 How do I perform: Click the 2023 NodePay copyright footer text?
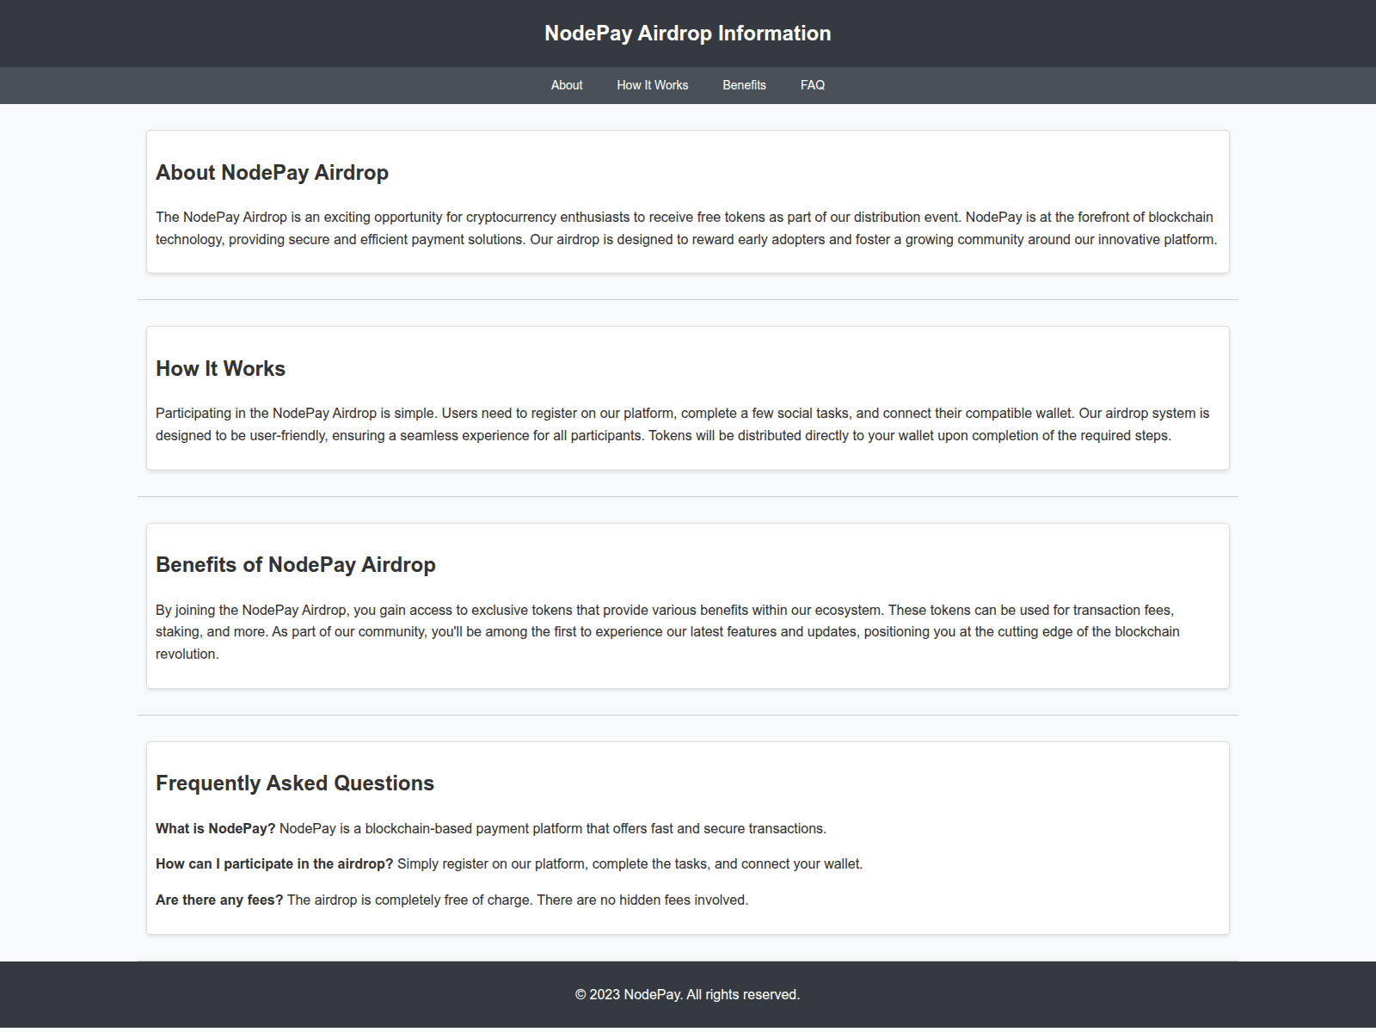[x=687, y=995]
